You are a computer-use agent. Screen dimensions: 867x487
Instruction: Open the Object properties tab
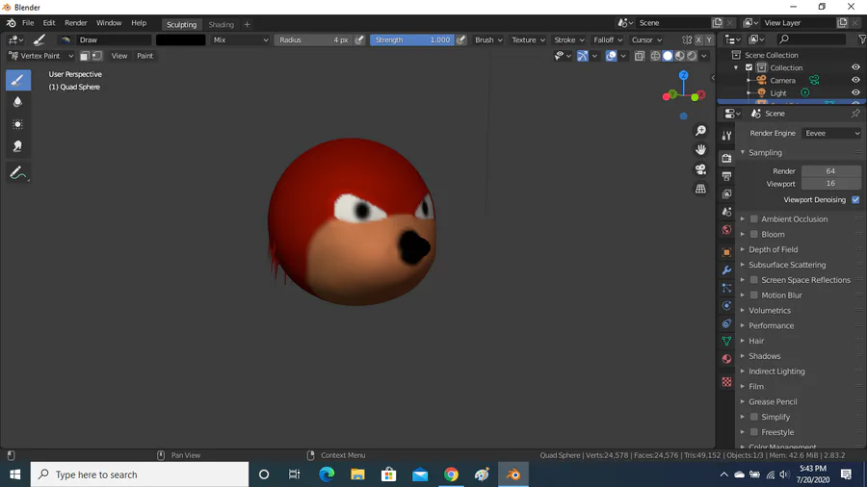pos(726,252)
